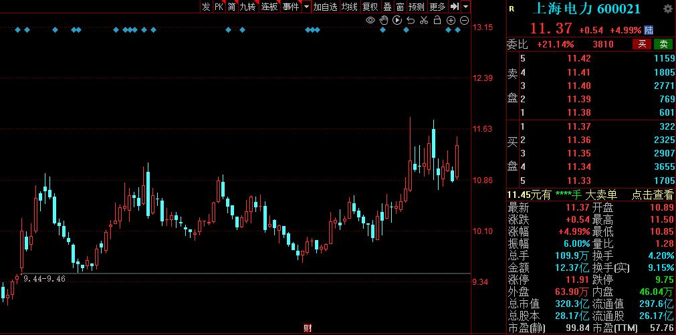Select the sell level 2 price 11.39

(x=579, y=99)
